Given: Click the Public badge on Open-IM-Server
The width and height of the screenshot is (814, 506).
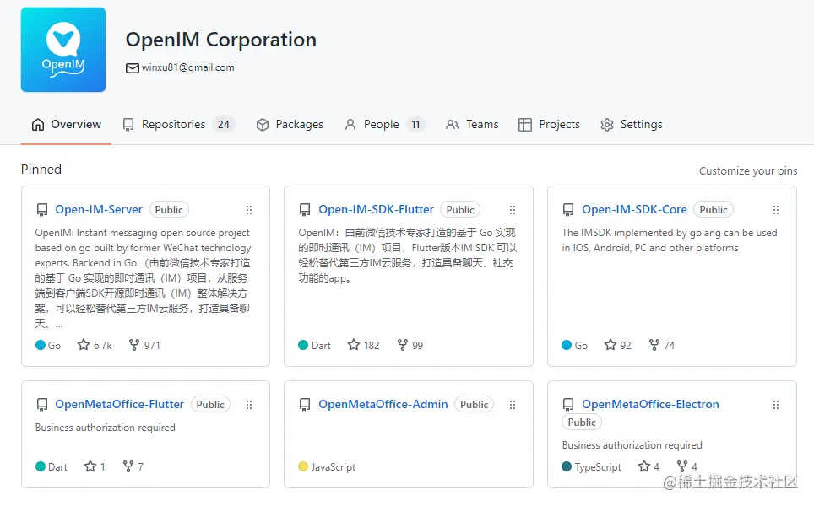Looking at the screenshot, I should [169, 209].
